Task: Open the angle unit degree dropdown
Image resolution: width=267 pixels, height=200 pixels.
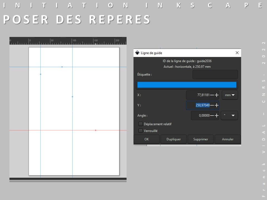Action: [x=229, y=116]
